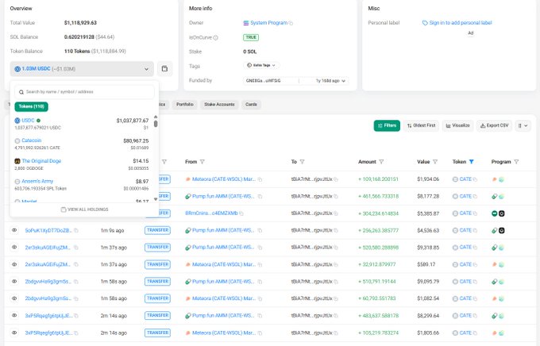
Task: Click the $1,118,929.63 total value
Action: point(80,23)
